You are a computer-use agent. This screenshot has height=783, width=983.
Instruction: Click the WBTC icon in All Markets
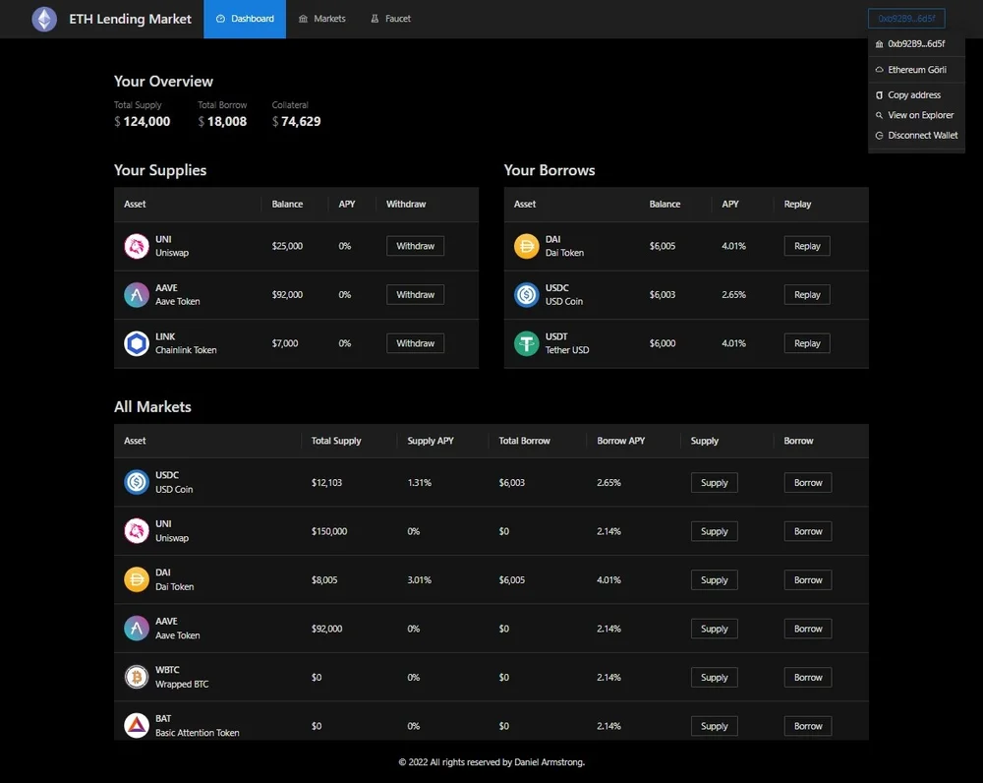coord(137,677)
